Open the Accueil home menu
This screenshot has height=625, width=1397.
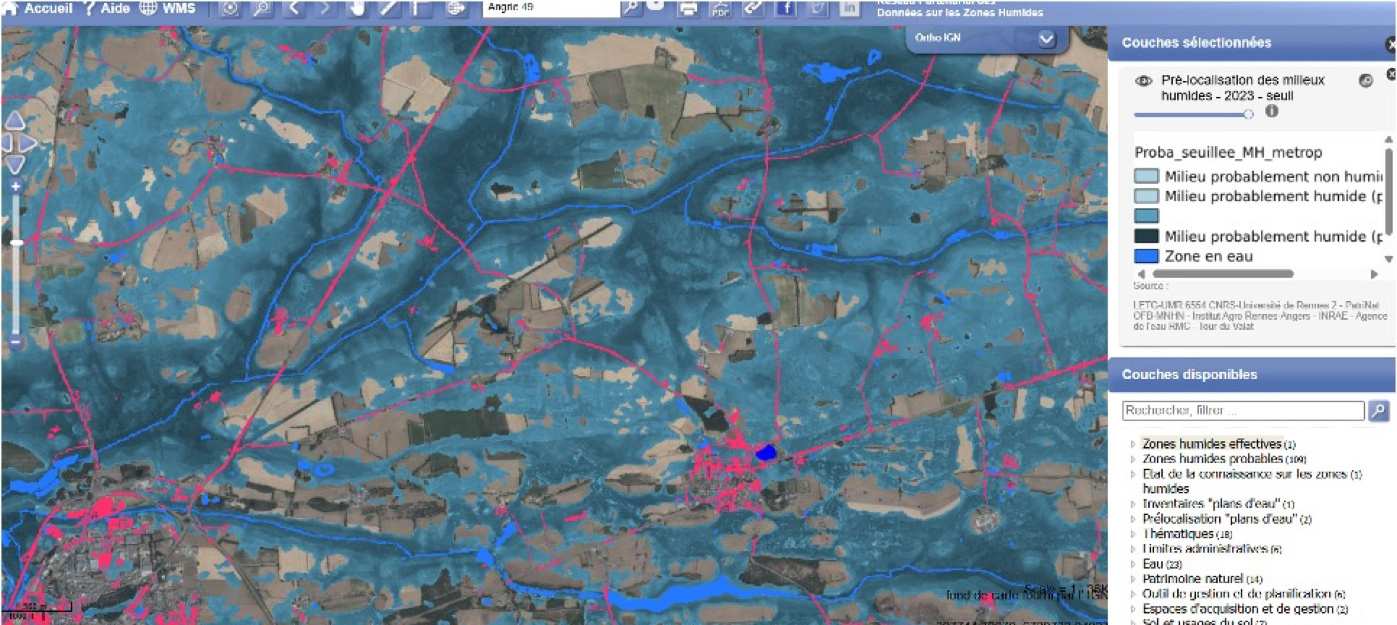[40, 9]
